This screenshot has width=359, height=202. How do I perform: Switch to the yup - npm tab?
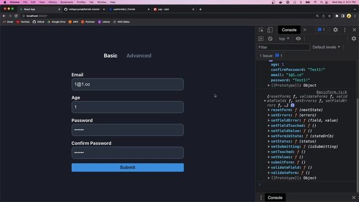(173, 10)
